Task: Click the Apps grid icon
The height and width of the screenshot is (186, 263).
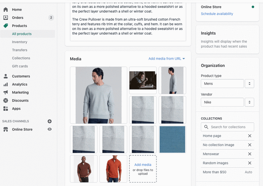Action: pos(6,109)
